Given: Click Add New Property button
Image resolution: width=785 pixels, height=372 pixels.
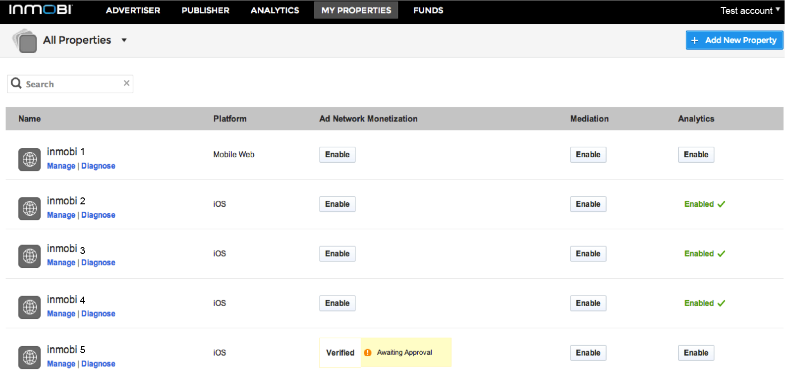Looking at the screenshot, I should [x=734, y=40].
